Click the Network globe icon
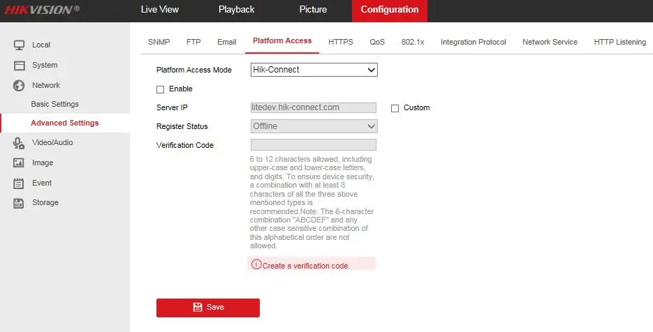 click(x=19, y=85)
